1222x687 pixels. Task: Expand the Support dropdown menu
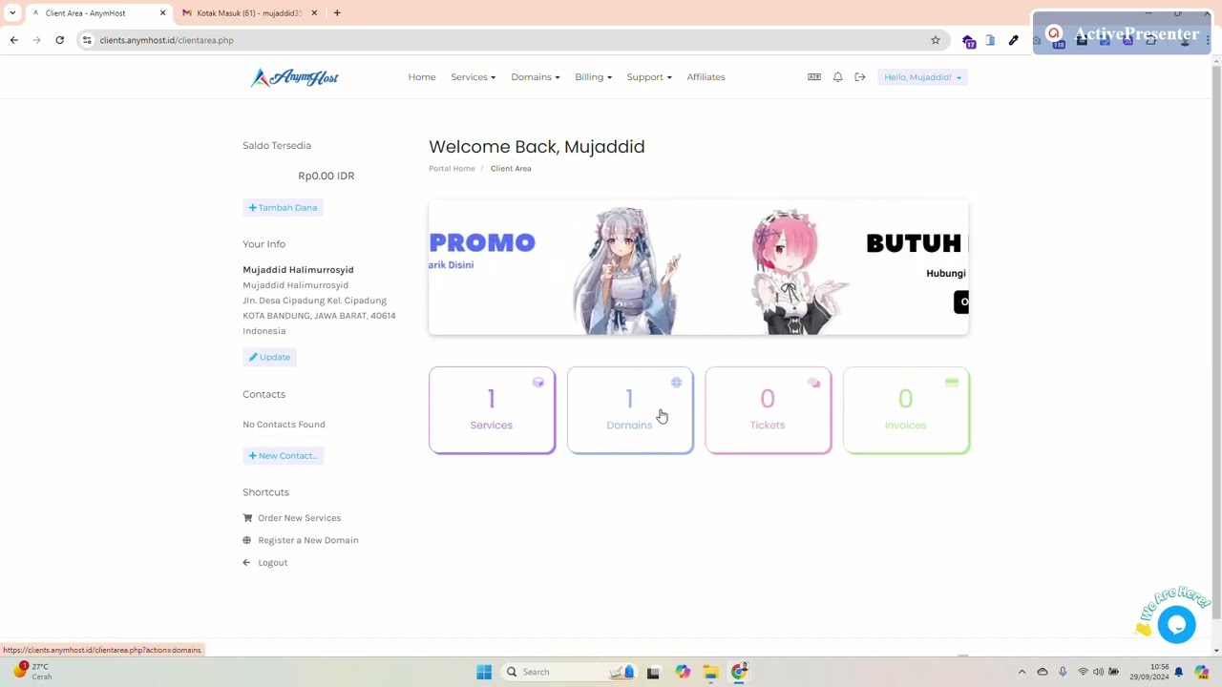coord(649,77)
